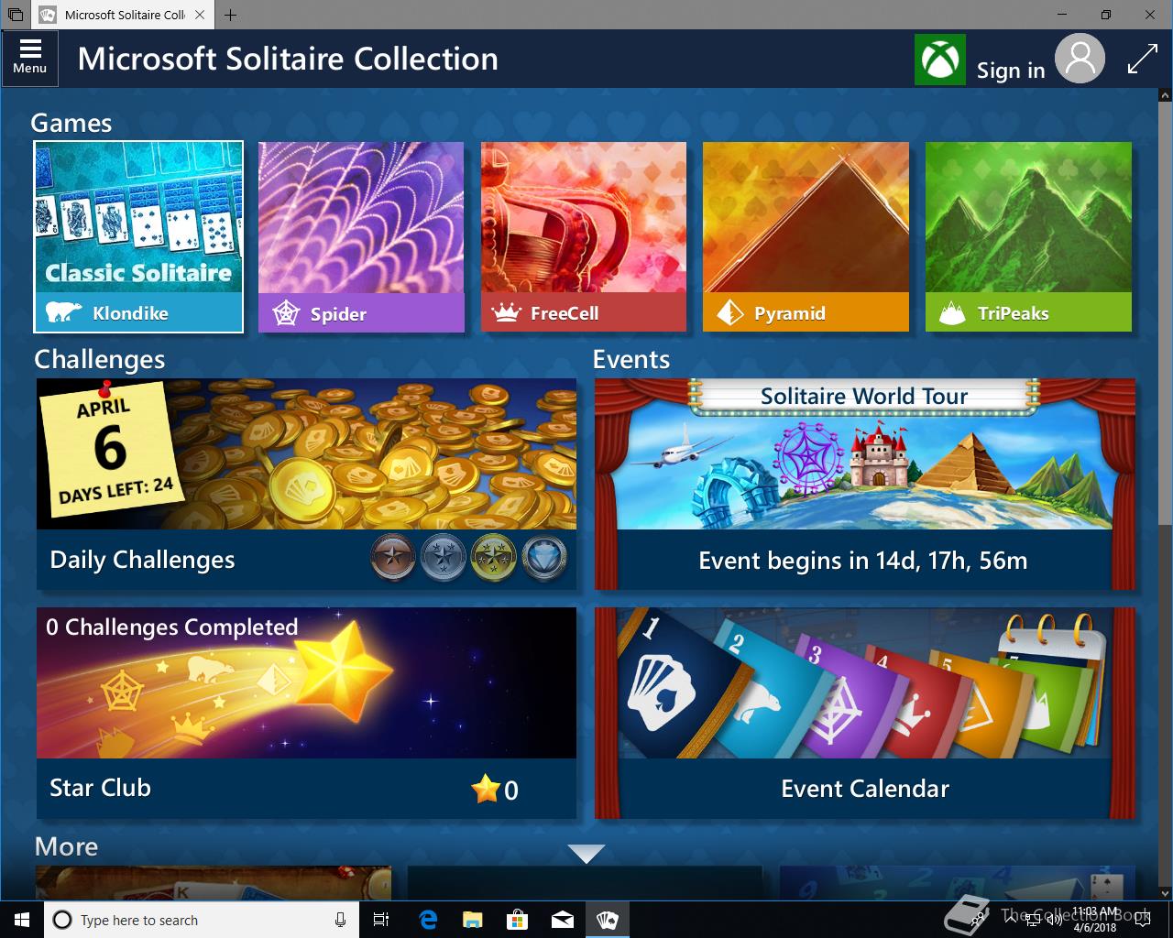Open the Windows Start menu
Image resolution: width=1173 pixels, height=938 pixels.
click(x=22, y=920)
